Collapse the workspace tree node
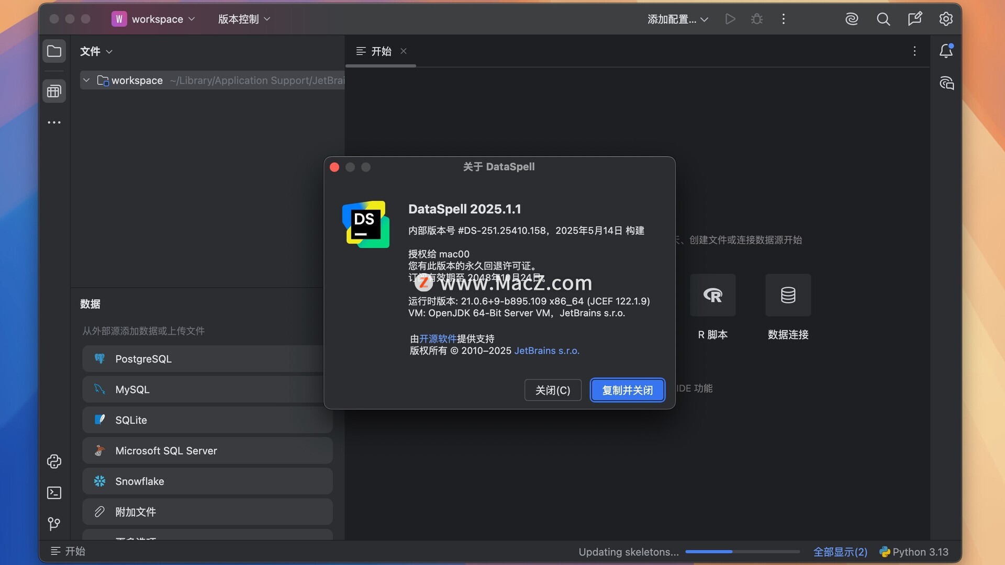The width and height of the screenshot is (1005, 565). [x=86, y=80]
